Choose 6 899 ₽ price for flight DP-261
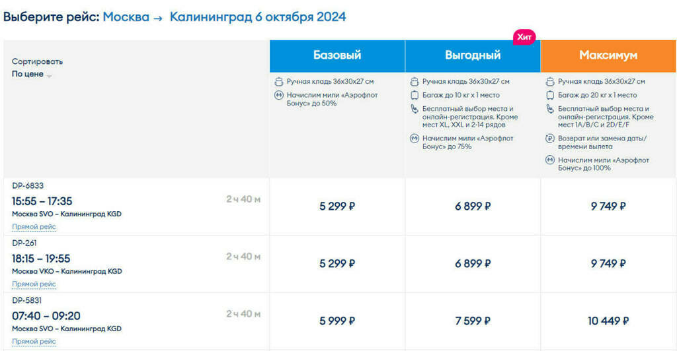677x351 pixels. coord(473,263)
